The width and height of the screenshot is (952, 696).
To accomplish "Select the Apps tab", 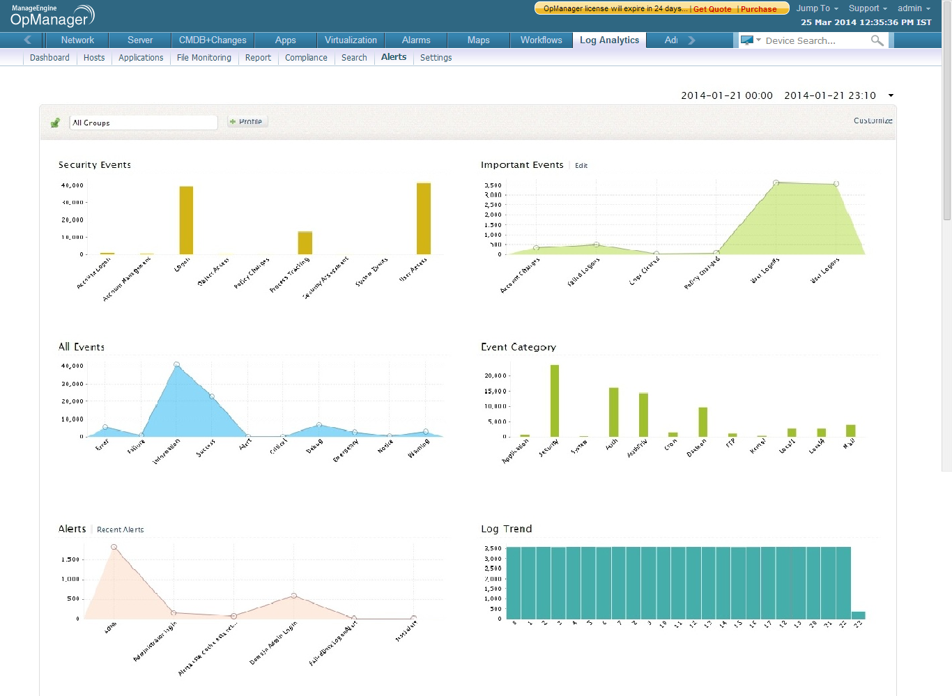I will click(286, 40).
